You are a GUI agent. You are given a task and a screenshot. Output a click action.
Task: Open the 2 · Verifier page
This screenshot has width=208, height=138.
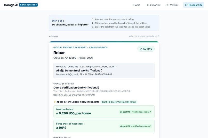coord(172,5)
